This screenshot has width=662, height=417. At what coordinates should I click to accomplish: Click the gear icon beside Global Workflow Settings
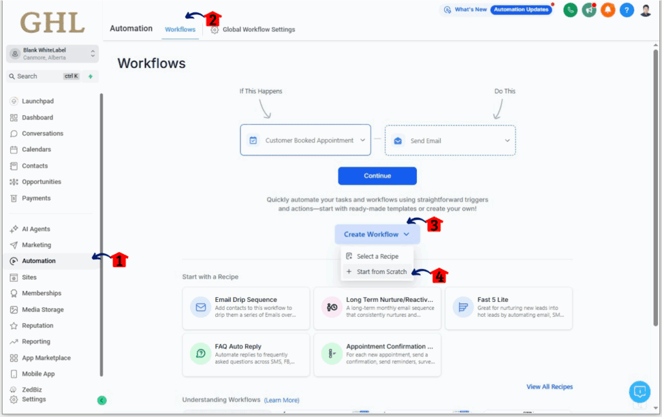click(x=215, y=30)
